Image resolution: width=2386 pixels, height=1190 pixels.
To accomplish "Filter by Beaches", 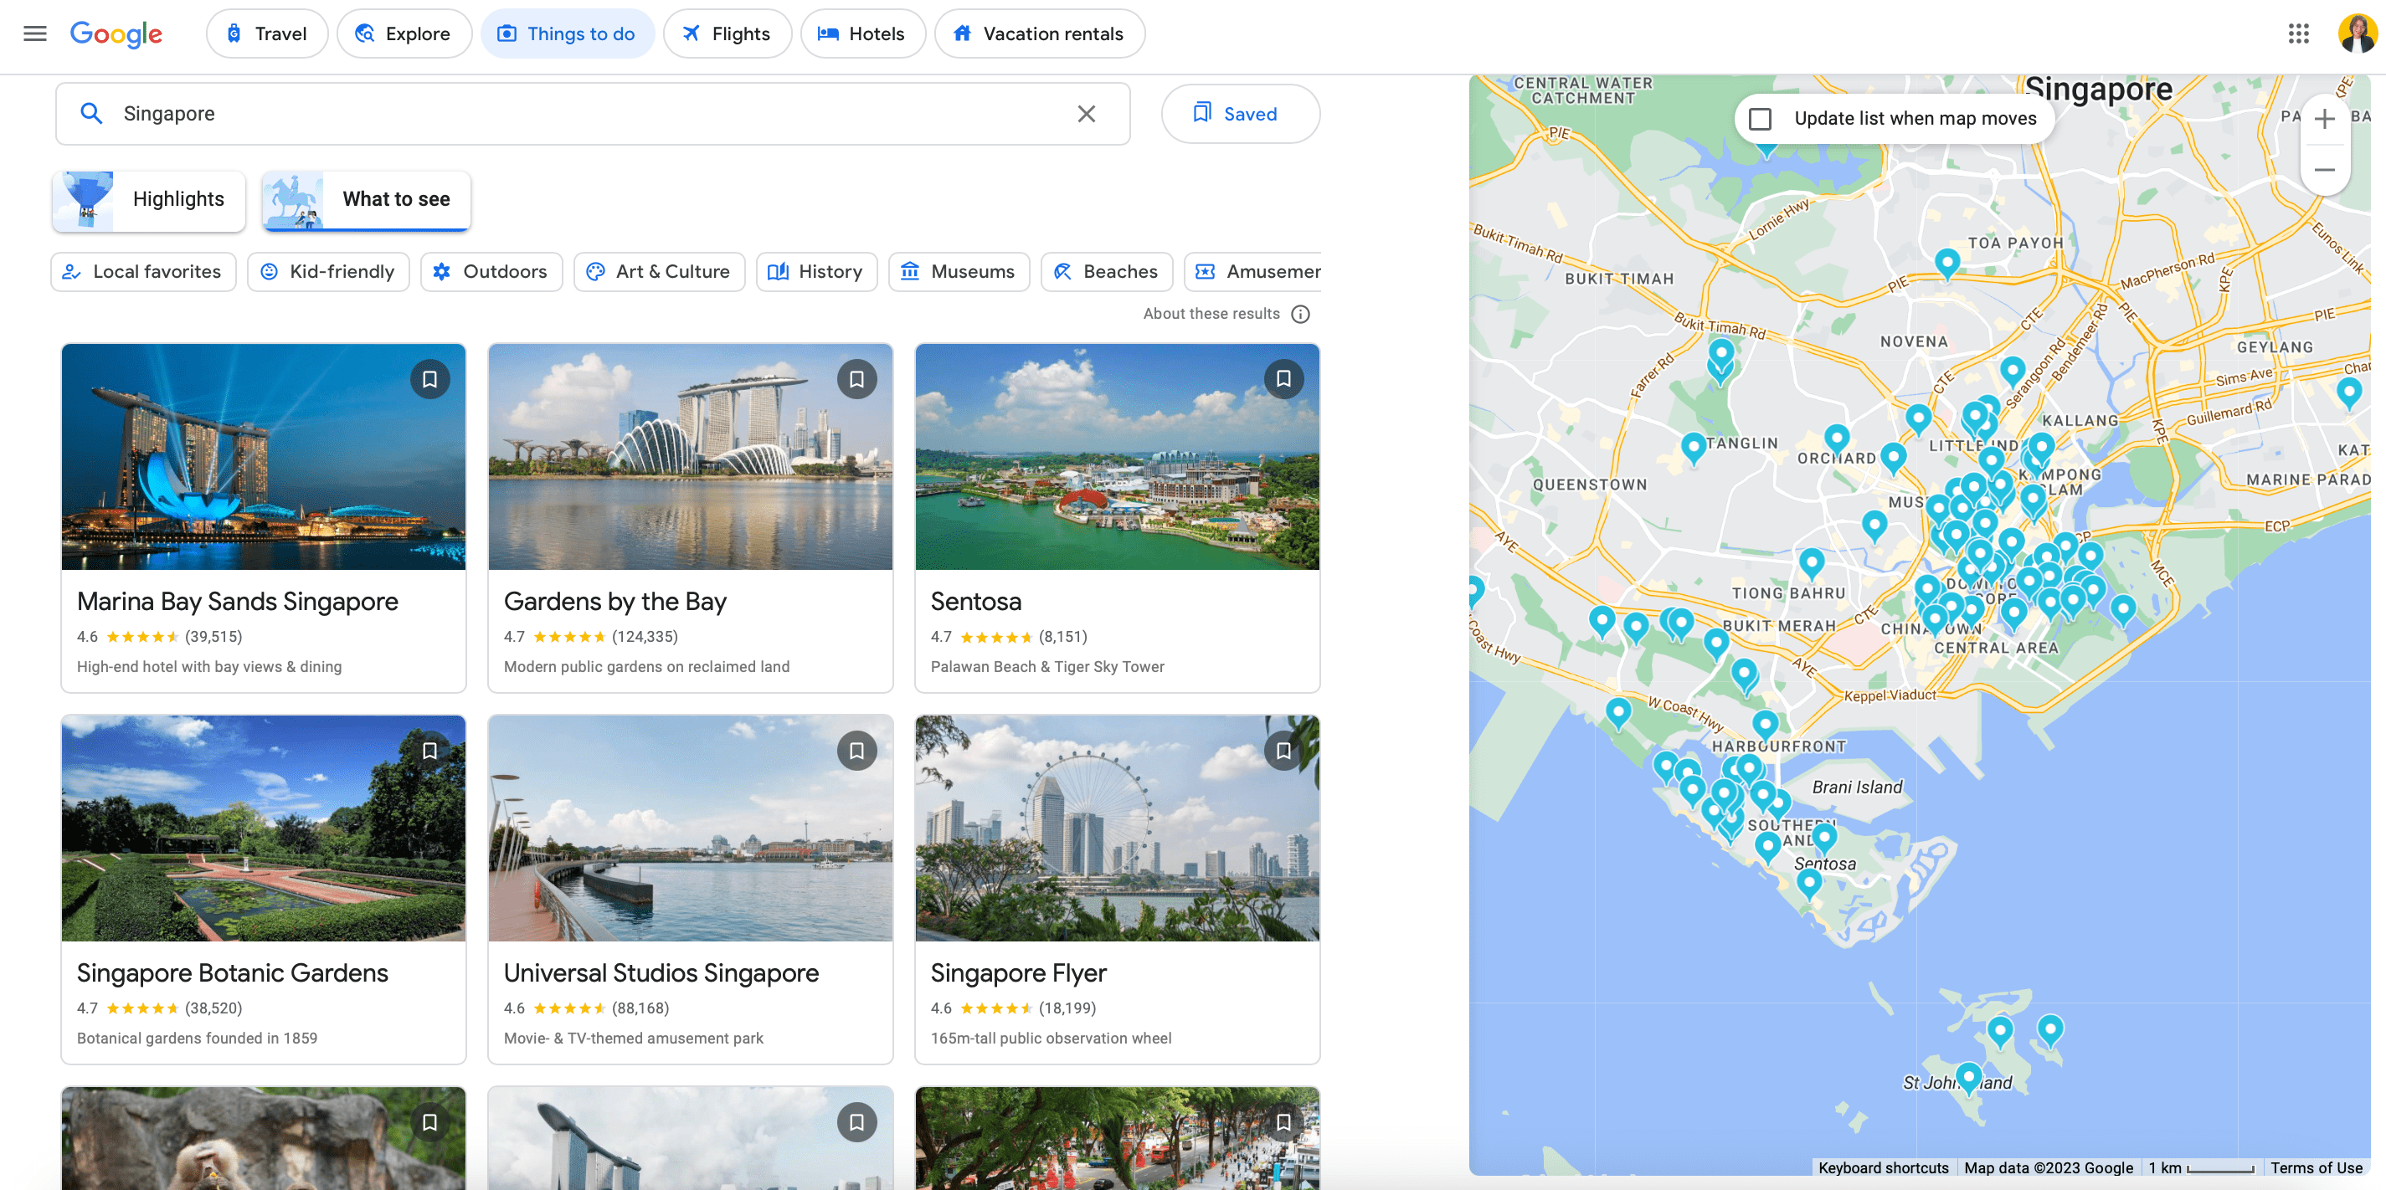I will point(1106,272).
